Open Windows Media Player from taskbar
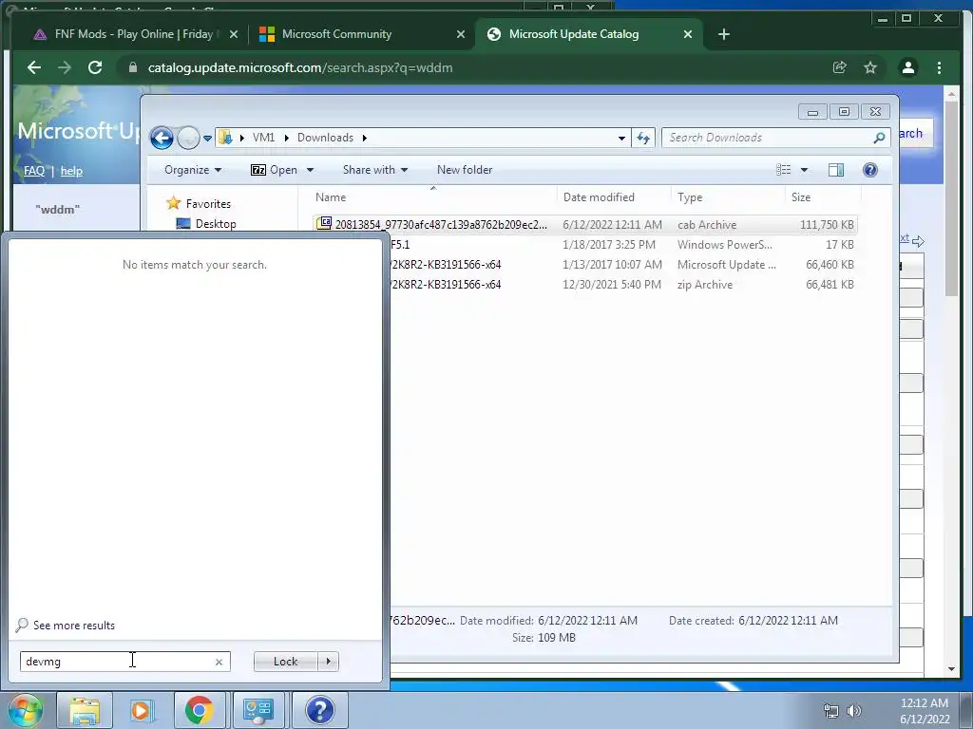The height and width of the screenshot is (729, 973). point(142,710)
